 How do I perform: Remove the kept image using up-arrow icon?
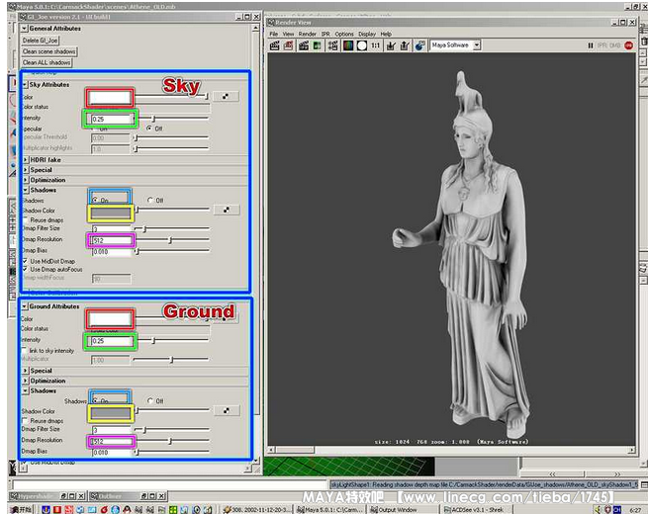pos(405,45)
